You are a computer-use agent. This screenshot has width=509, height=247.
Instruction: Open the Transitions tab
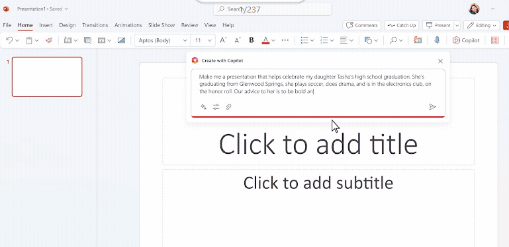coord(95,25)
